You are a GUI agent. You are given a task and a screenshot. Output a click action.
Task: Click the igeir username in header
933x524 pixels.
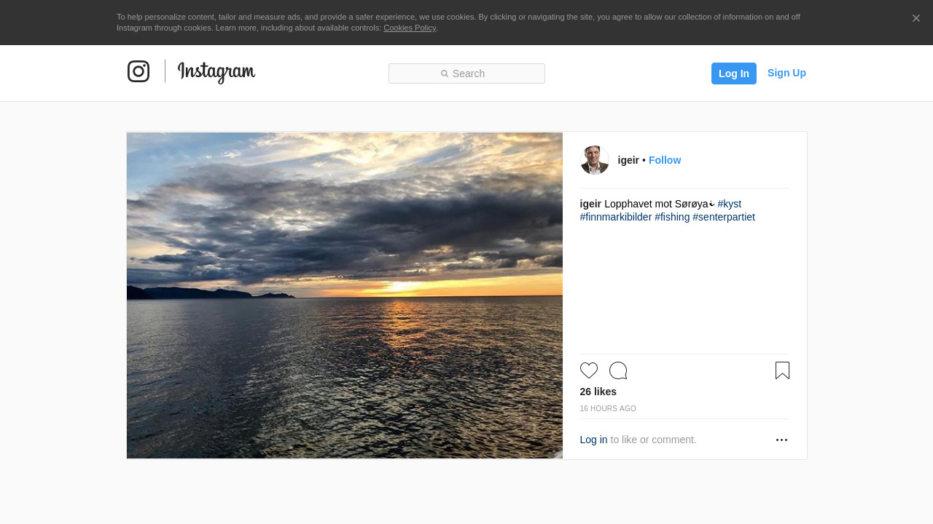coord(628,160)
